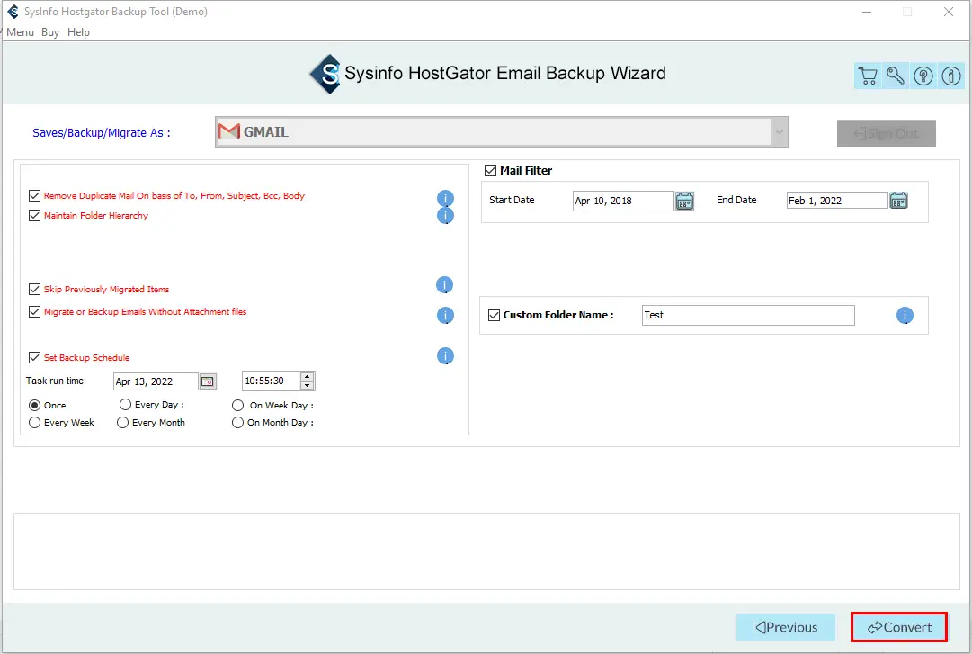Viewport: 972px width, 654px height.
Task: Go back with the Previous button
Action: tap(785, 627)
